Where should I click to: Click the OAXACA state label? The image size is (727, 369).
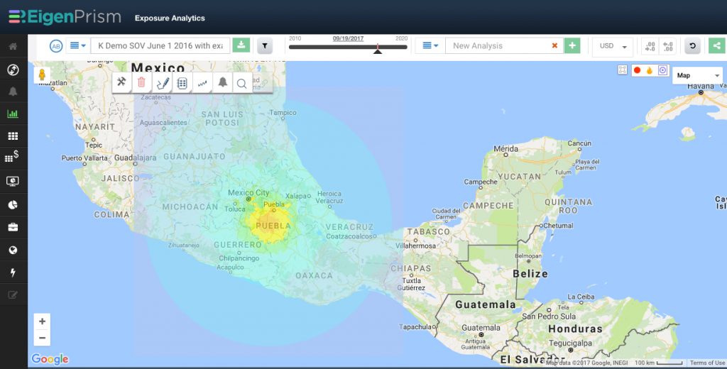[314, 275]
